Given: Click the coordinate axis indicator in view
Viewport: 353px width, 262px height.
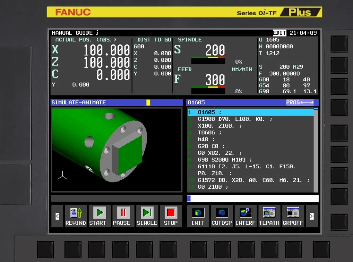Looking at the screenshot, I should [62, 175].
